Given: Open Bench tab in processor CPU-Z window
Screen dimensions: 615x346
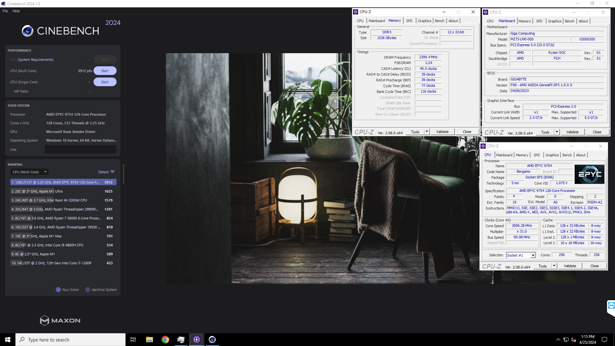Looking at the screenshot, I should (567, 155).
